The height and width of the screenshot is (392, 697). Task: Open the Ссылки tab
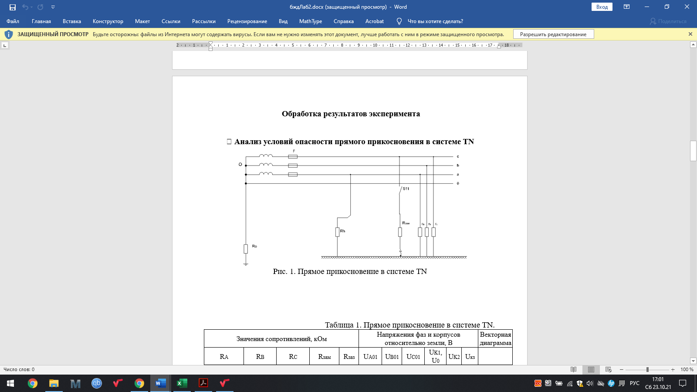171,21
